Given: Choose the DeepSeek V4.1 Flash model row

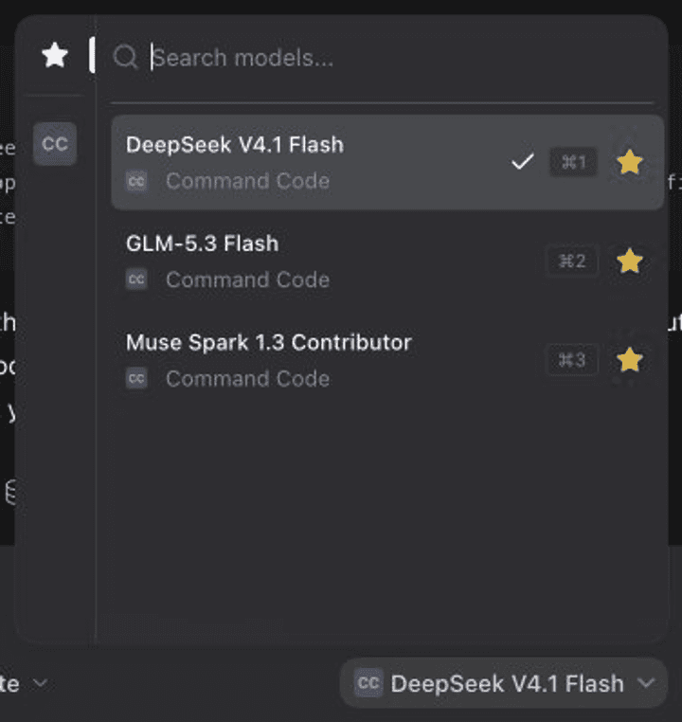Looking at the screenshot, I should pyautogui.click(x=387, y=163).
